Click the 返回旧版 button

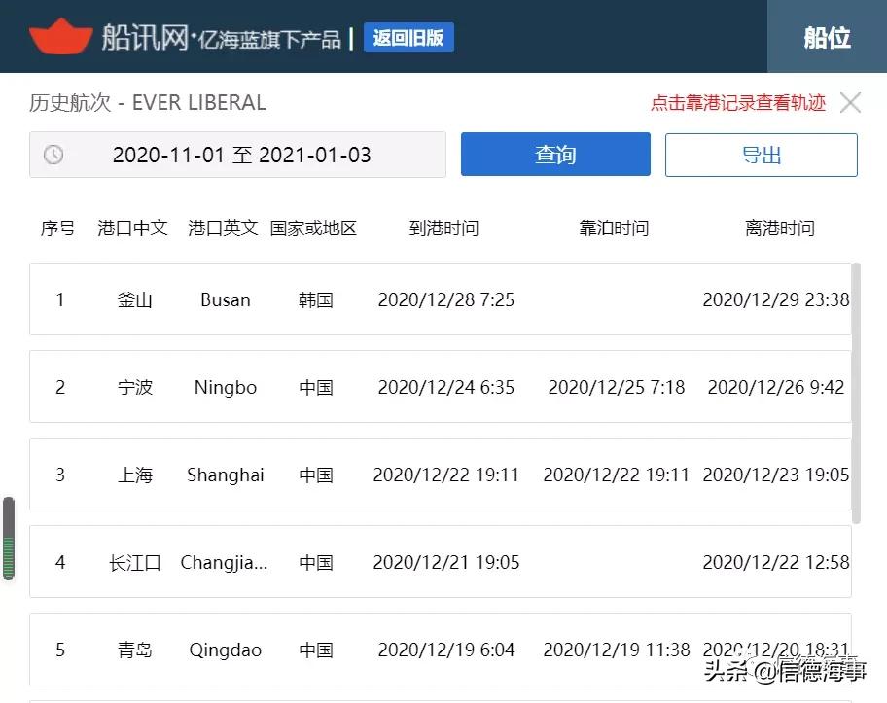408,37
